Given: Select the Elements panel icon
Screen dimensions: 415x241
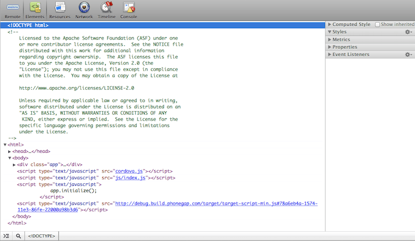Looking at the screenshot, I should (x=35, y=10).
